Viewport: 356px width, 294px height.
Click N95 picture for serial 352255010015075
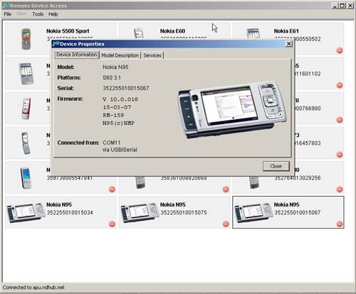click(140, 212)
